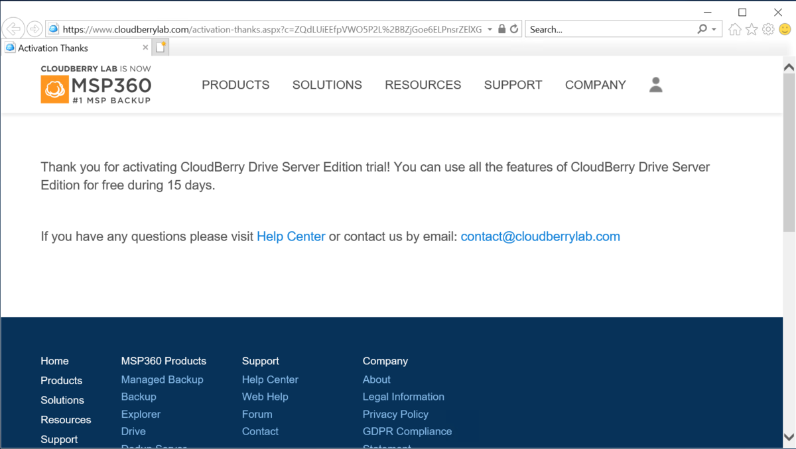Click the Company footer column heading

tap(385, 361)
